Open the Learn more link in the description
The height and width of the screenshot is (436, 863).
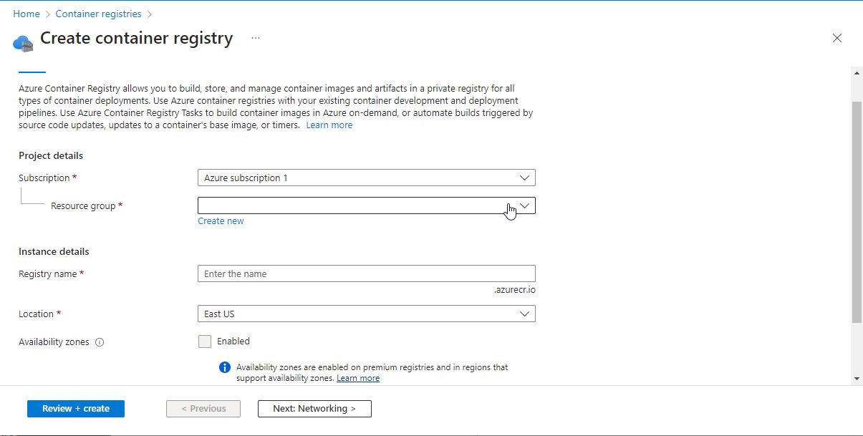[329, 125]
